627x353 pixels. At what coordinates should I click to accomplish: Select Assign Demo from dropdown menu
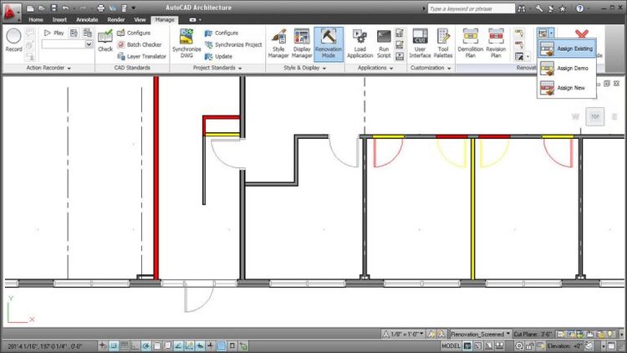567,68
